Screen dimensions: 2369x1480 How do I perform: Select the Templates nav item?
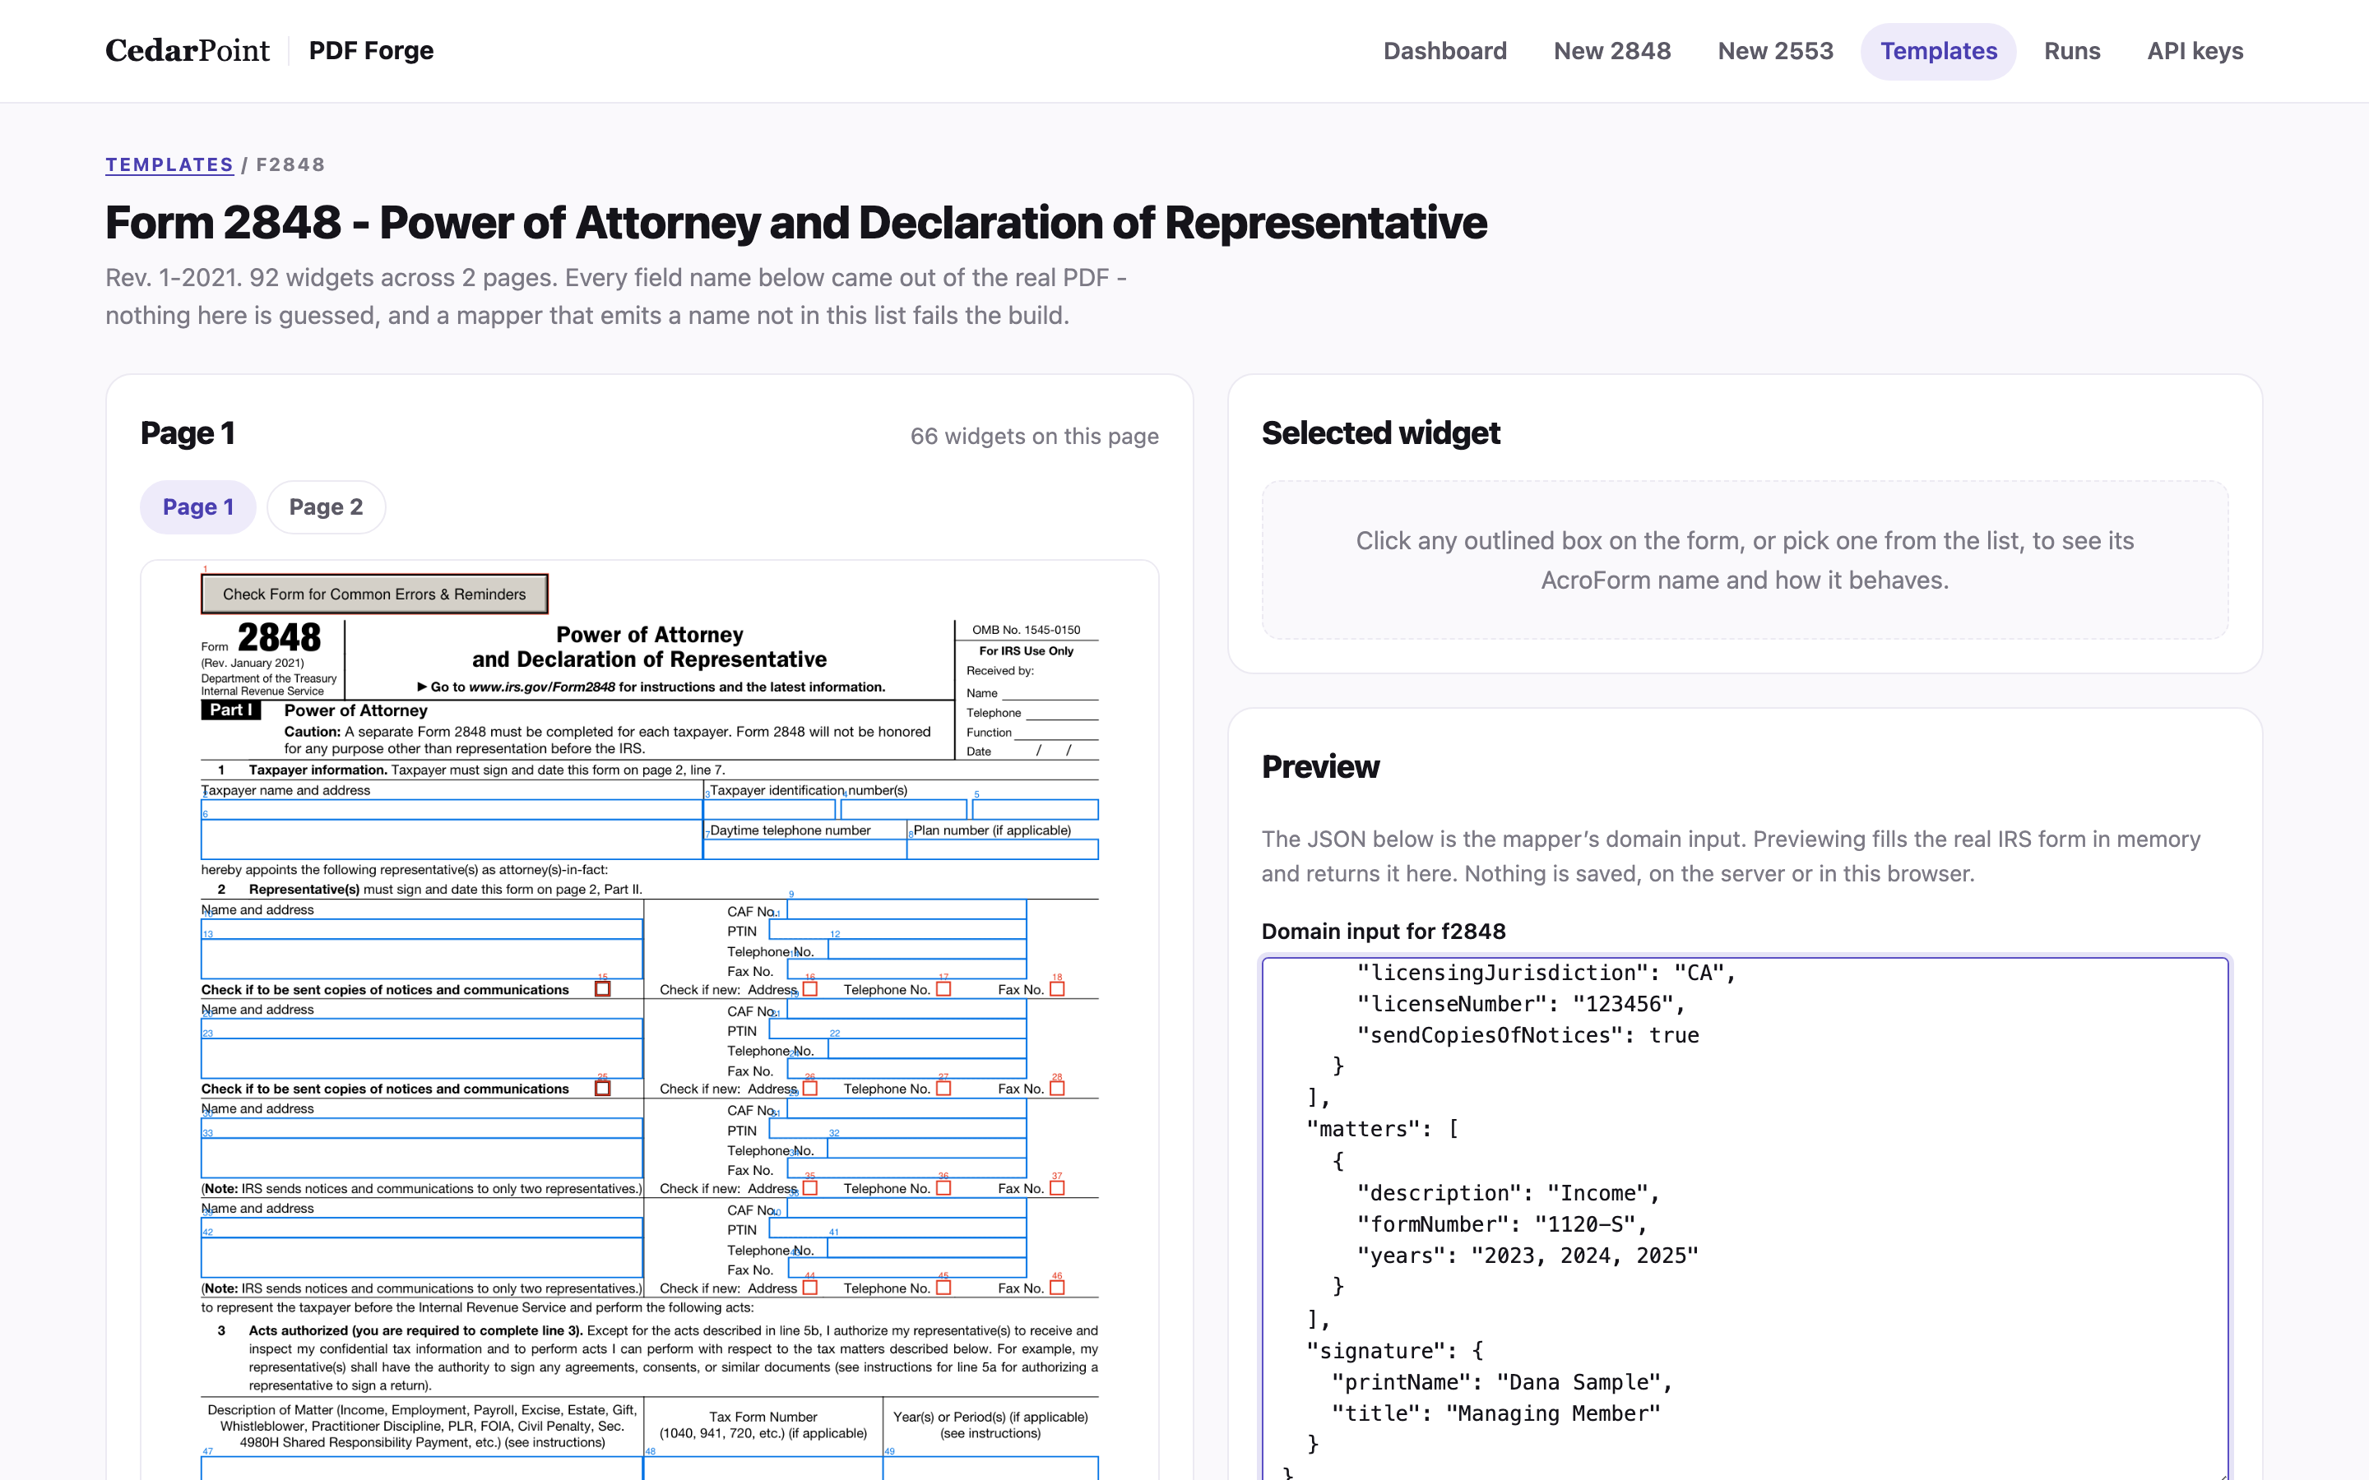(1937, 51)
